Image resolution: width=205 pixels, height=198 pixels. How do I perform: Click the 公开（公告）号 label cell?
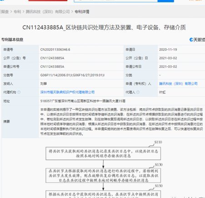pyautogui.click(x=20, y=58)
